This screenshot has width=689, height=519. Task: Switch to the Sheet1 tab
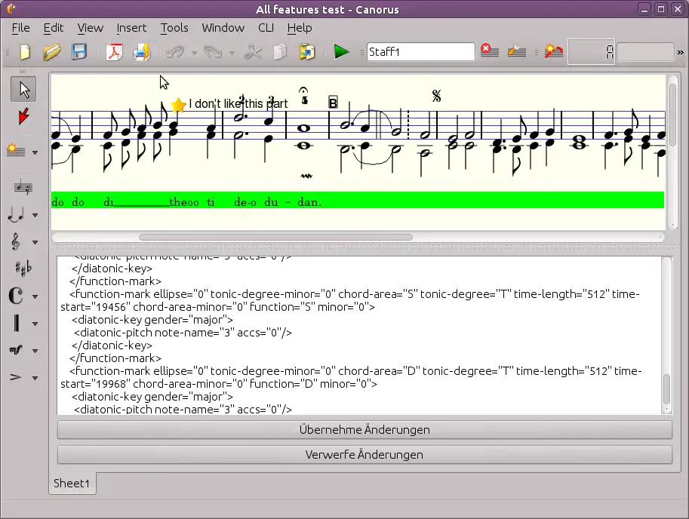click(x=72, y=484)
